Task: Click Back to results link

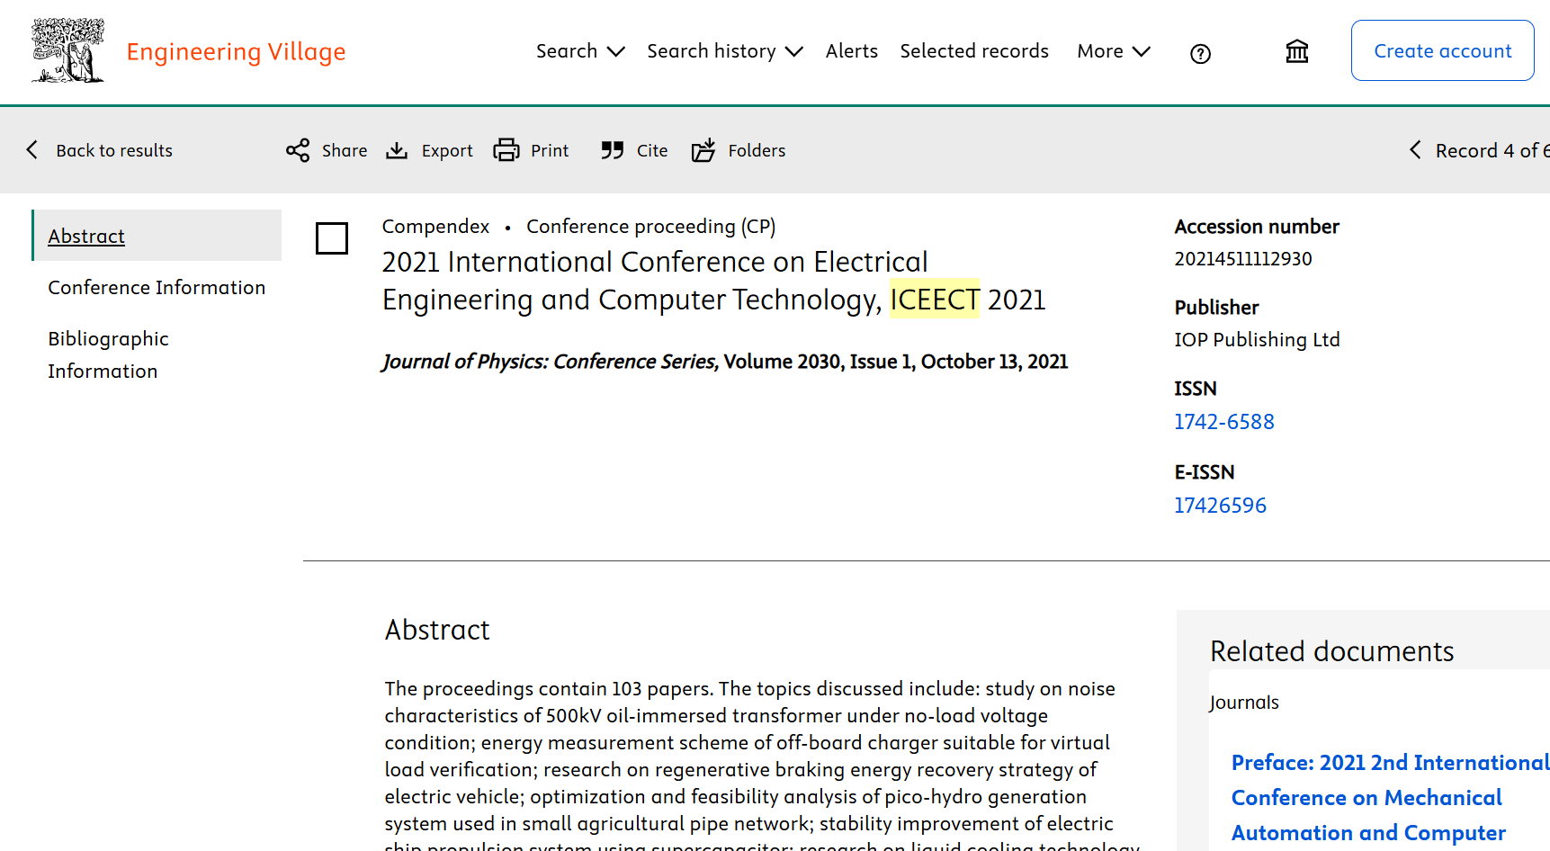Action: (114, 150)
